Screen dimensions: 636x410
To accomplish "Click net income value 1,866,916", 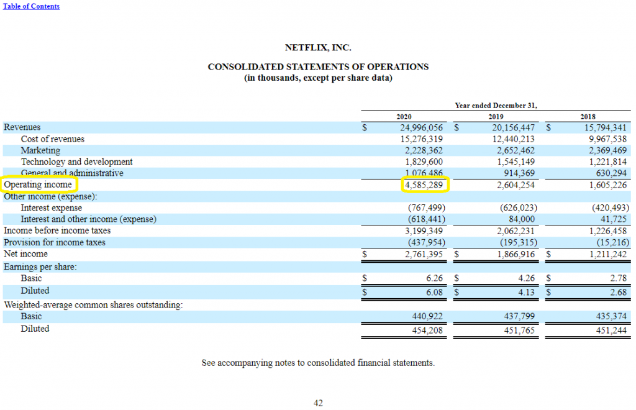I will pyautogui.click(x=516, y=254).
